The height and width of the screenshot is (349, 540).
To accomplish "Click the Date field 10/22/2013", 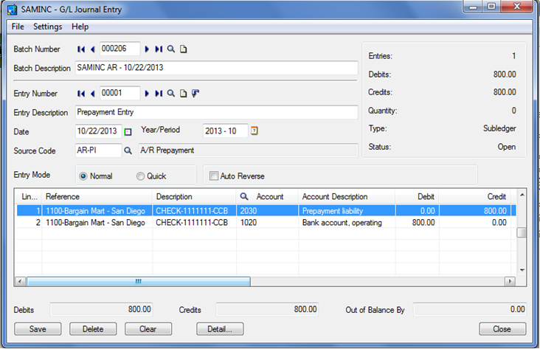I will click(x=99, y=131).
